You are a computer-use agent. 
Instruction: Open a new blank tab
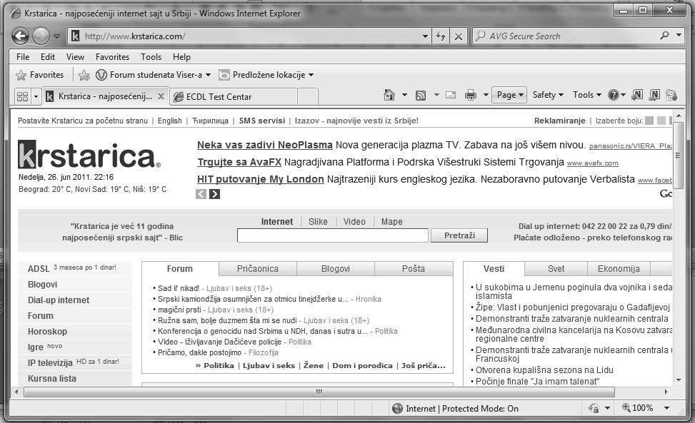(x=308, y=96)
